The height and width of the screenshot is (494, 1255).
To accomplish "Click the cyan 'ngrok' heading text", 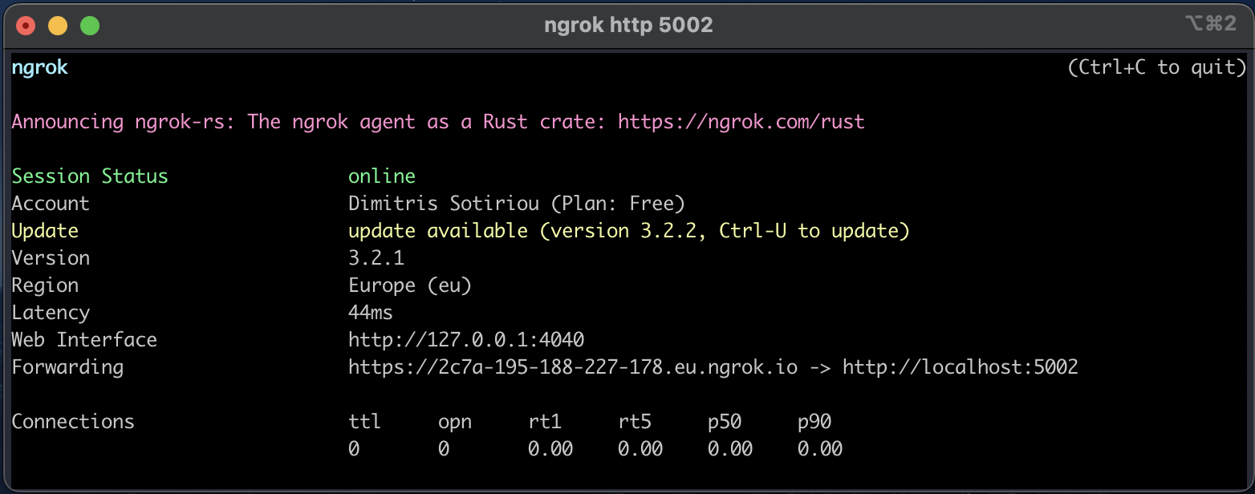I will click(x=39, y=68).
